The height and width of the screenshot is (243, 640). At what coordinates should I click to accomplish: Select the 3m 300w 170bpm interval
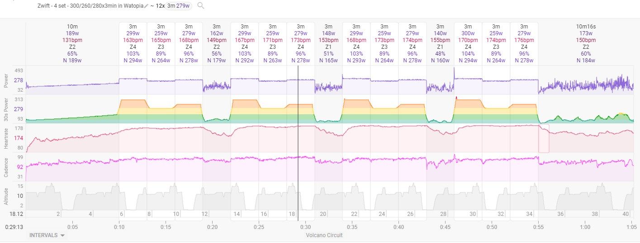click(468, 43)
